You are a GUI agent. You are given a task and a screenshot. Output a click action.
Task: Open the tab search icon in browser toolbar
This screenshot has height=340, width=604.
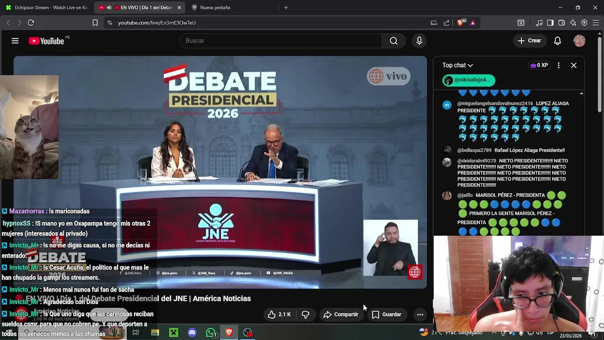point(521,23)
